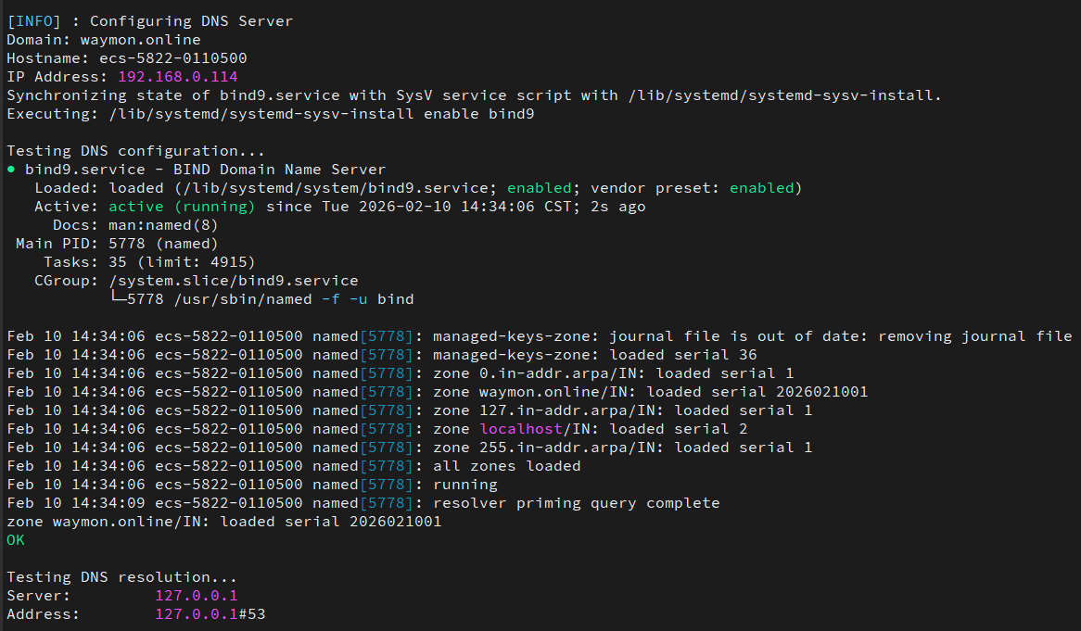1081x631 pixels.
Task: Click the /system.slice/bind9.service CGroup path
Action: coord(233,281)
